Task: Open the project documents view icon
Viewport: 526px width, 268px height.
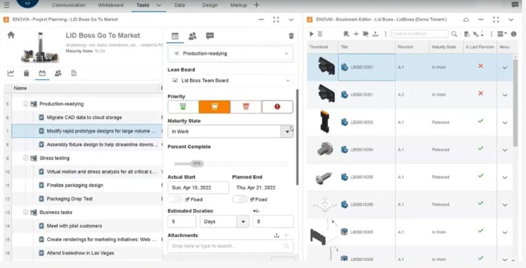Action: (74, 73)
